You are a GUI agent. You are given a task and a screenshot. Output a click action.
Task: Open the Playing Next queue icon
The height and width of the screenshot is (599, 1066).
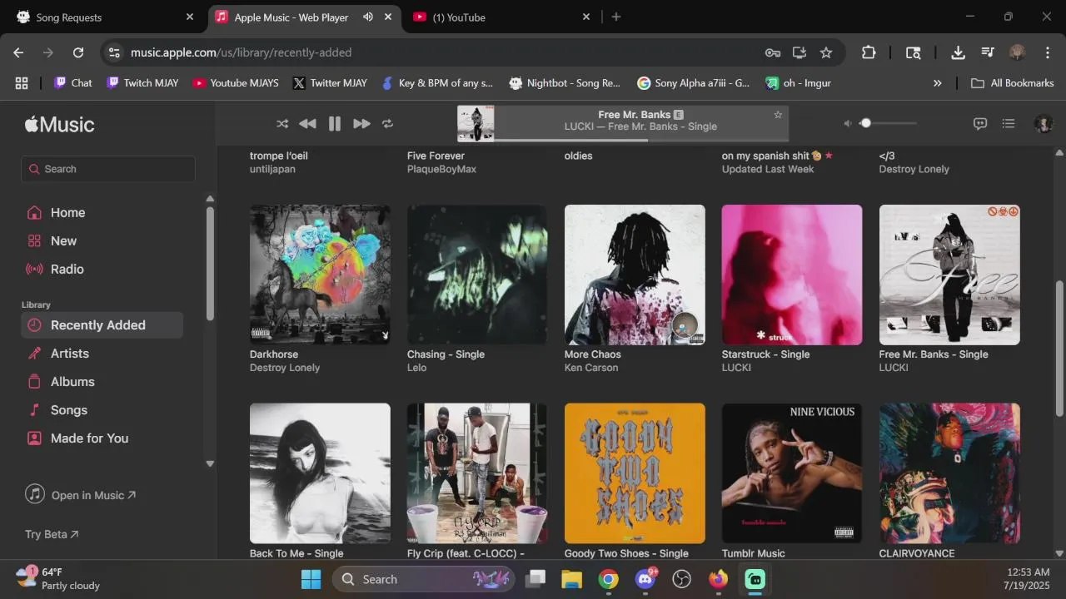1009,123
